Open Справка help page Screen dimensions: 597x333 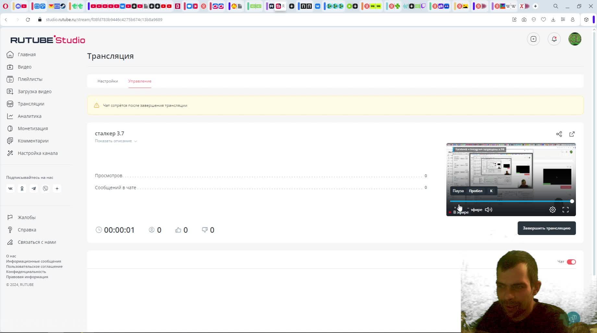(21, 230)
